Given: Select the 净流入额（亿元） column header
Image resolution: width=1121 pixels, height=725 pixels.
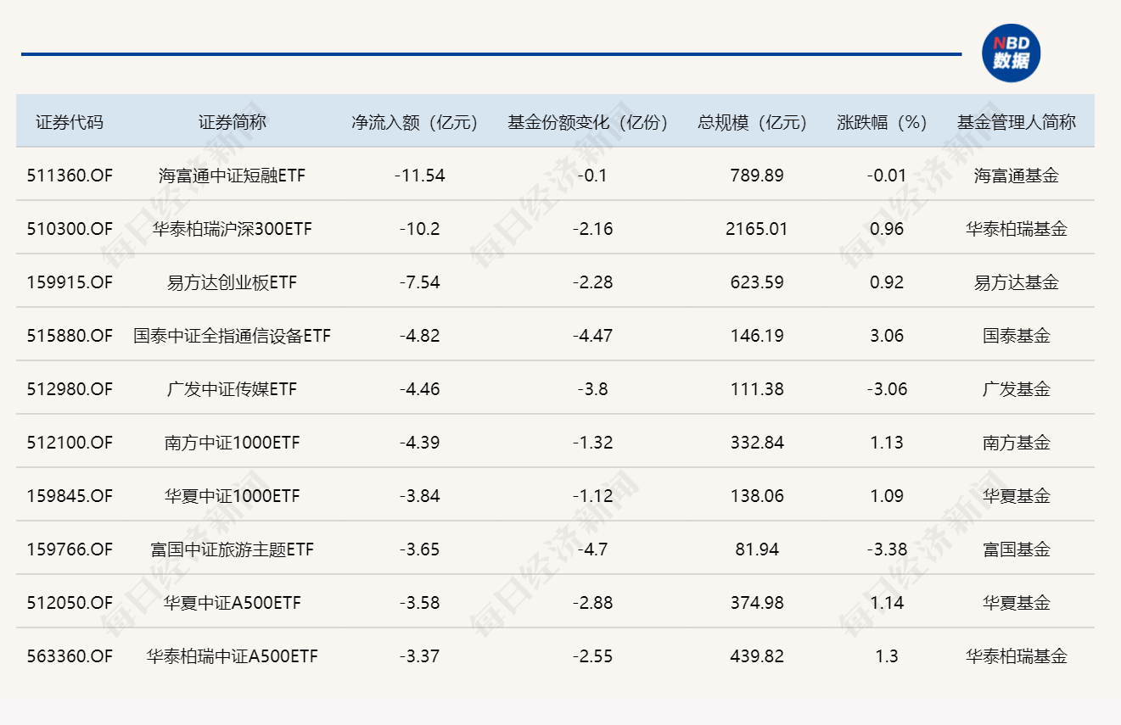Looking at the screenshot, I should (x=419, y=122).
